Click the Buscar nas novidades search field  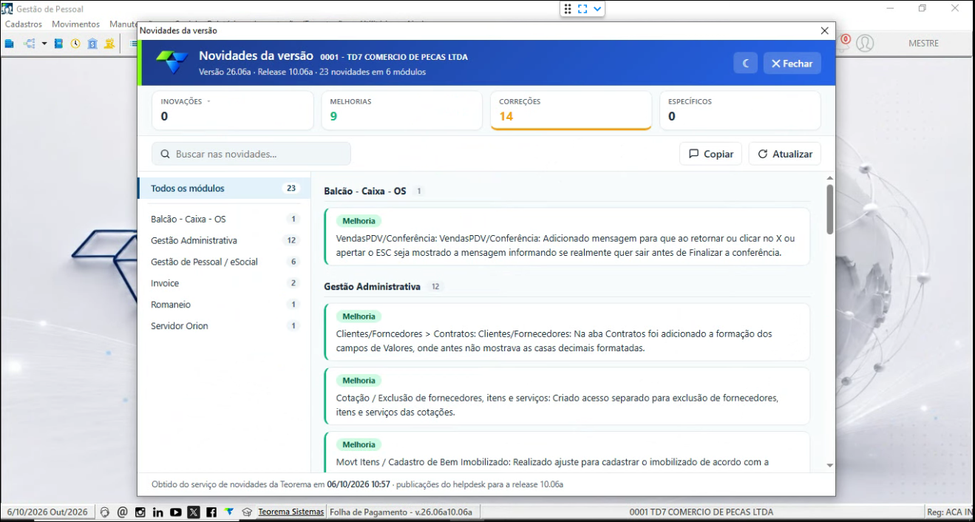pyautogui.click(x=251, y=154)
